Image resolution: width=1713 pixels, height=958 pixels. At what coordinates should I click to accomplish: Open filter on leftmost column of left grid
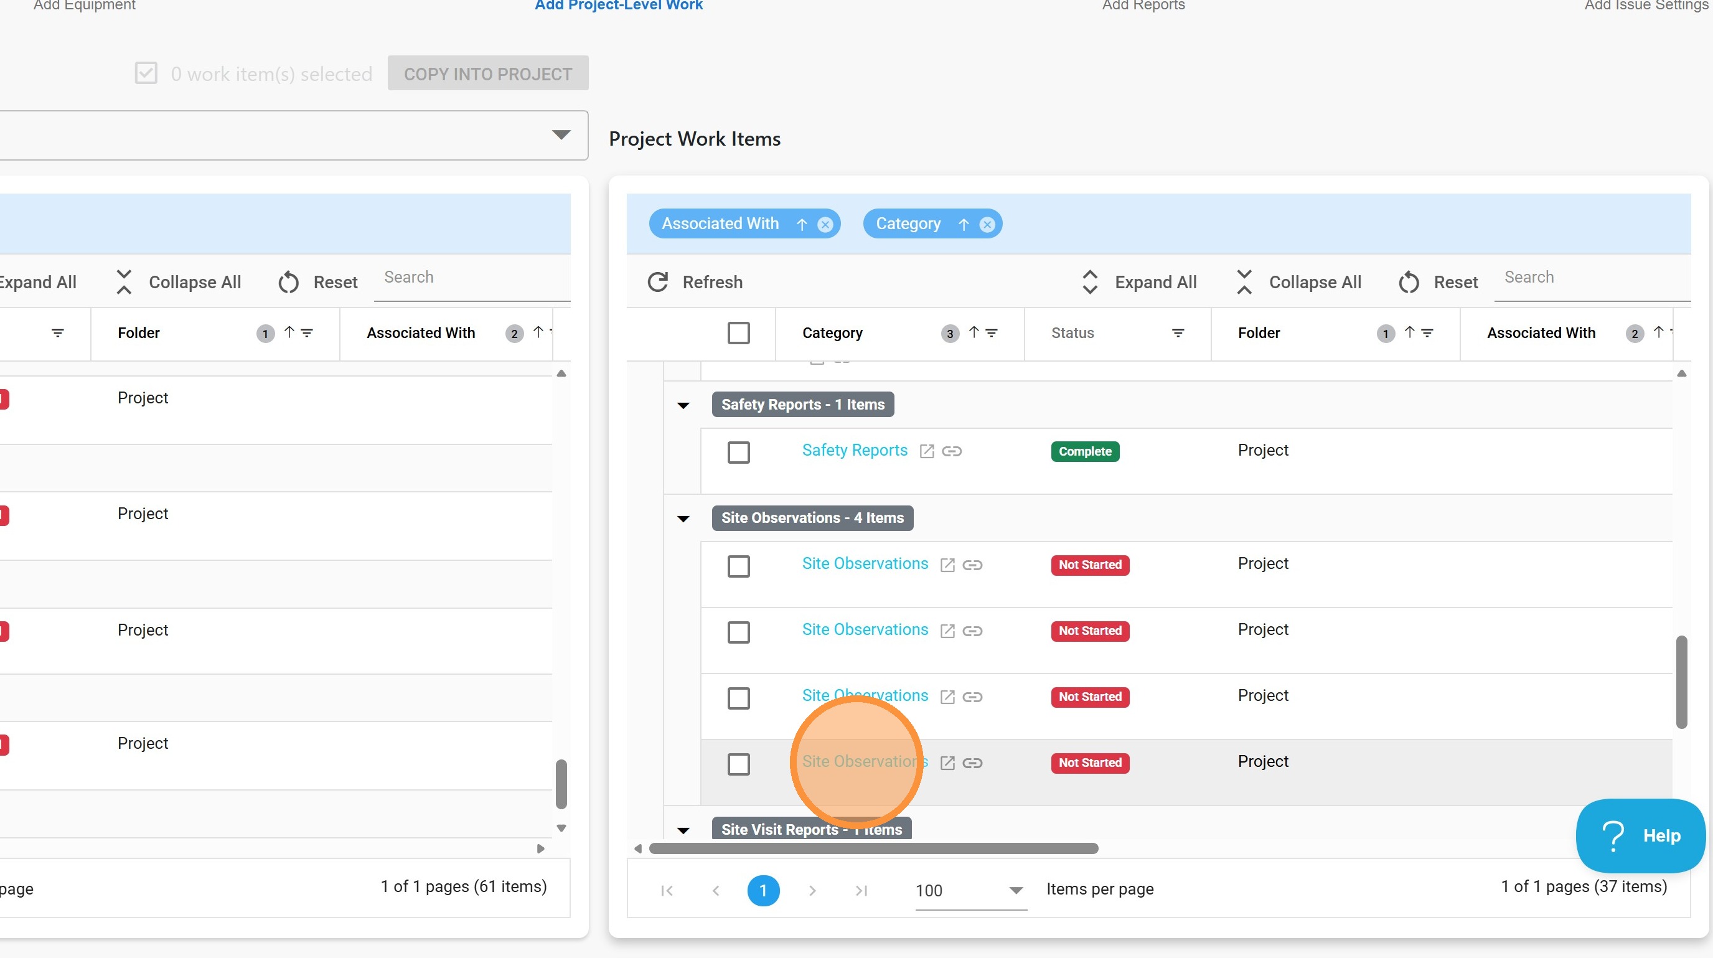58,332
